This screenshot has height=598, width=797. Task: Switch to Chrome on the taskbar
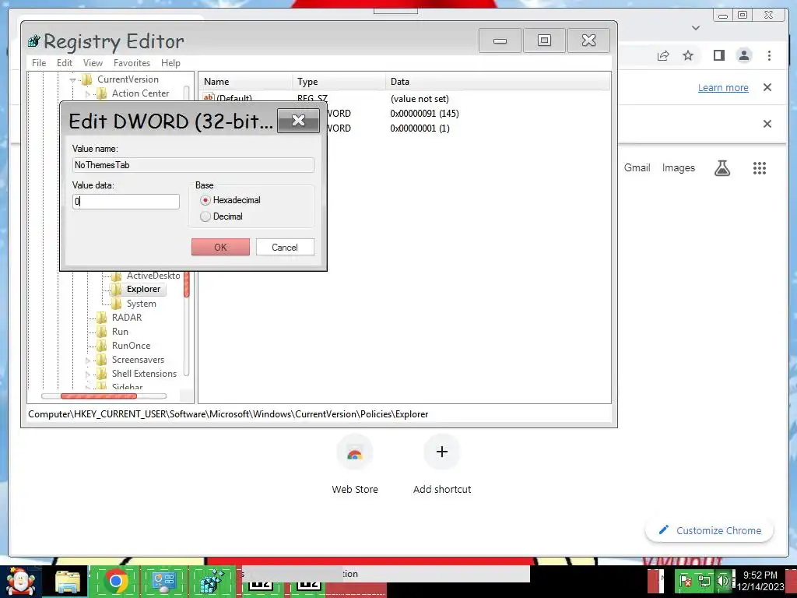pyautogui.click(x=115, y=582)
